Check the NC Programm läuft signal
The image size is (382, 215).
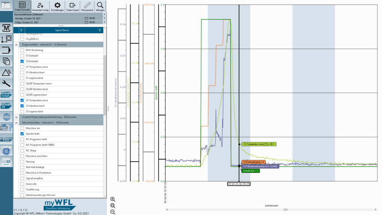[x=22, y=139]
